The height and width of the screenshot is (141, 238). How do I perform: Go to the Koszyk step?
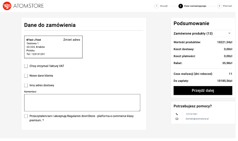[x=164, y=6]
